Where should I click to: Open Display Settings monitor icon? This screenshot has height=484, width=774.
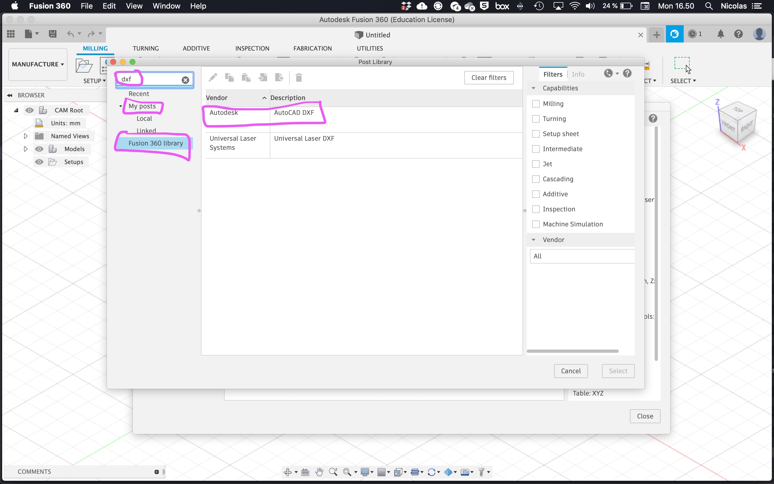tap(365, 472)
